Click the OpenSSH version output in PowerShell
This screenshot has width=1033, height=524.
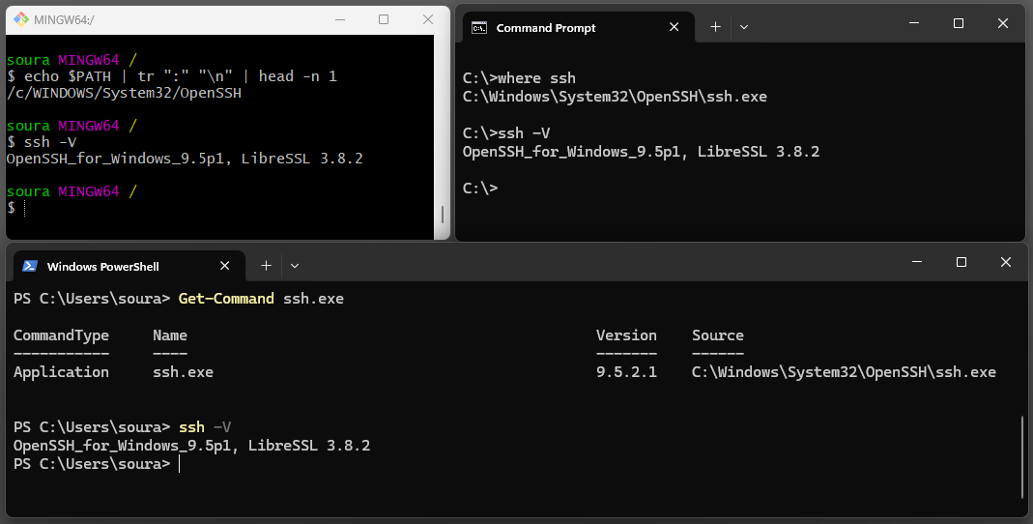click(191, 446)
